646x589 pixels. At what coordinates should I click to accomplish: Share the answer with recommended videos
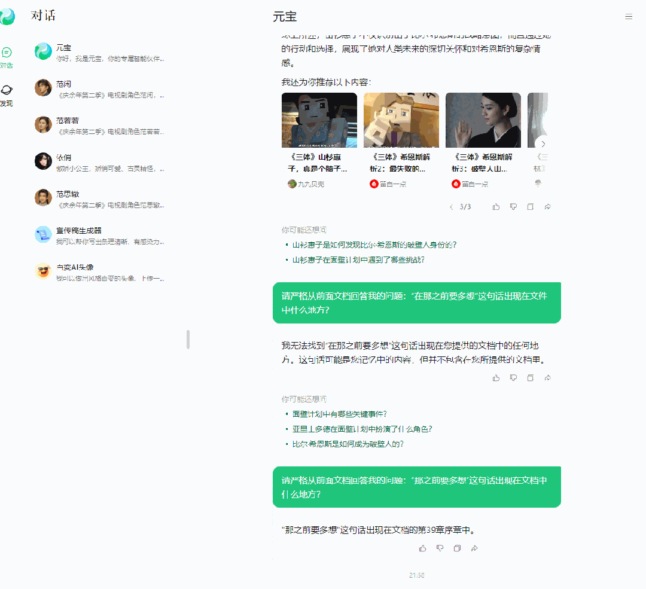coord(547,207)
